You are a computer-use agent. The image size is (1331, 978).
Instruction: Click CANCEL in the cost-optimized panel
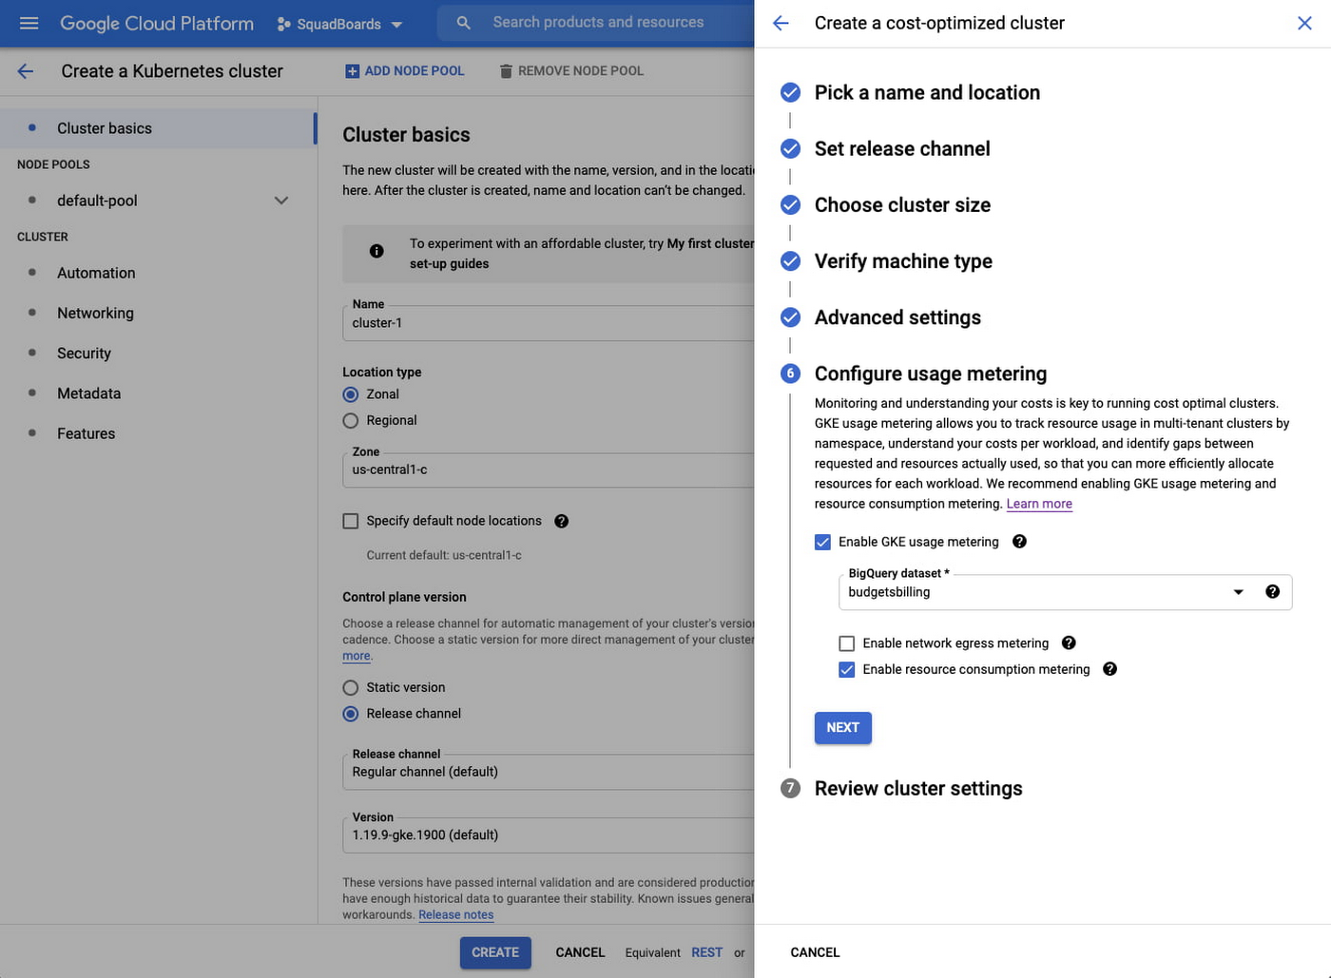pos(815,952)
